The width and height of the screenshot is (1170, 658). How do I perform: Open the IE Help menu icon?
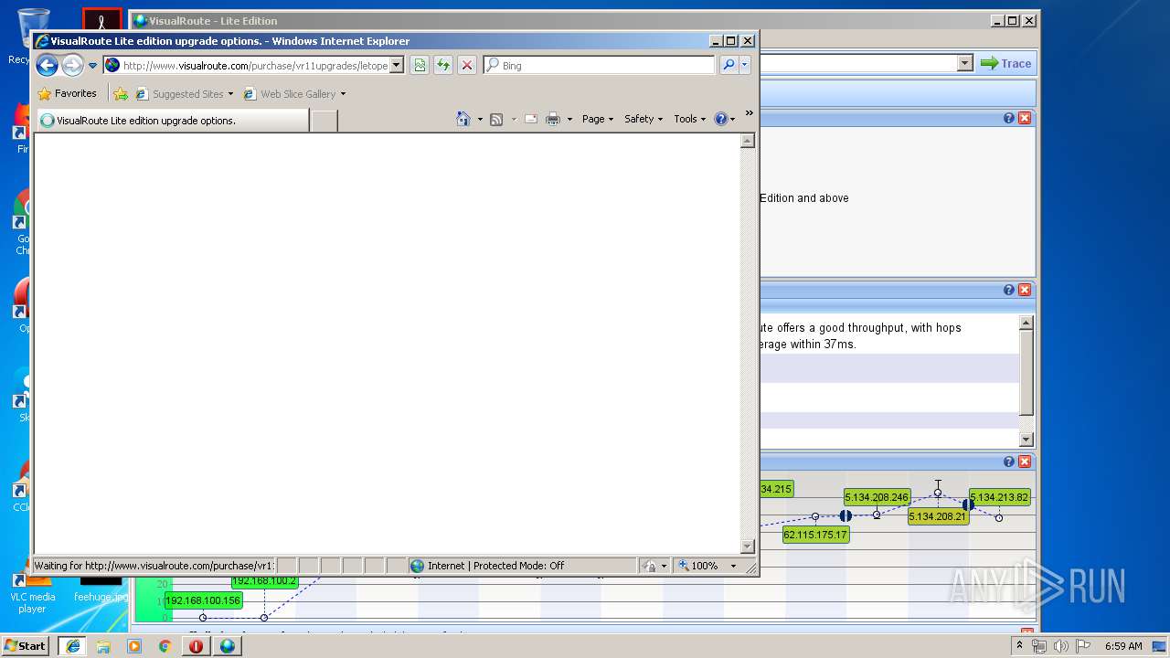pyautogui.click(x=725, y=119)
